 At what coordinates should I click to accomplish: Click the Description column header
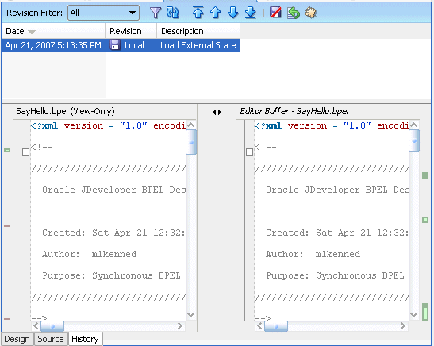click(x=198, y=31)
